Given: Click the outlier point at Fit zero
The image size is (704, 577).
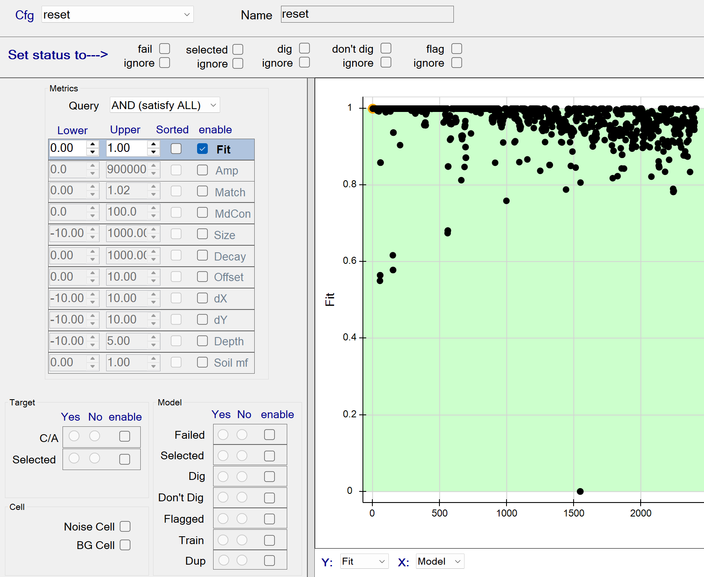Looking at the screenshot, I should 580,491.
